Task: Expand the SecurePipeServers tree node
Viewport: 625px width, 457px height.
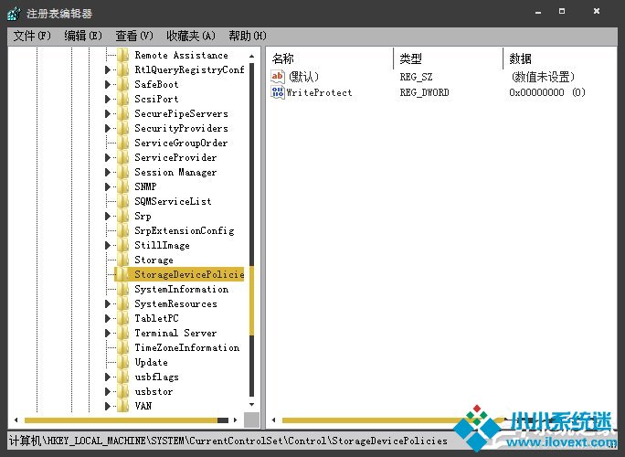Action: click(x=108, y=113)
